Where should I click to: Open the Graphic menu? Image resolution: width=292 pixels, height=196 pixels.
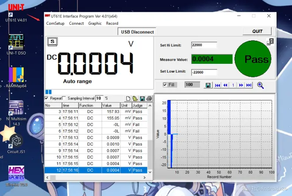click(x=95, y=23)
